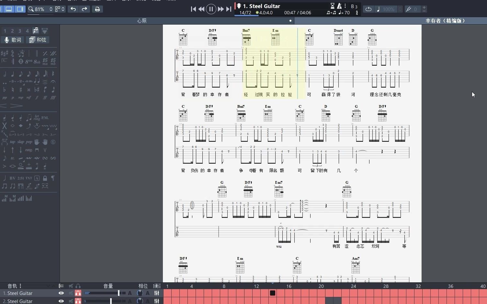Open the 和弦 chord editor
487x304 pixels.
pyautogui.click(x=38, y=40)
